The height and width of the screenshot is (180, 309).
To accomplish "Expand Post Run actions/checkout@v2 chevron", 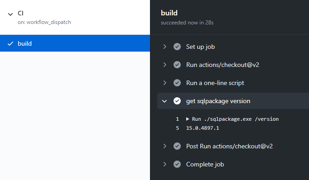I will coord(164,146).
